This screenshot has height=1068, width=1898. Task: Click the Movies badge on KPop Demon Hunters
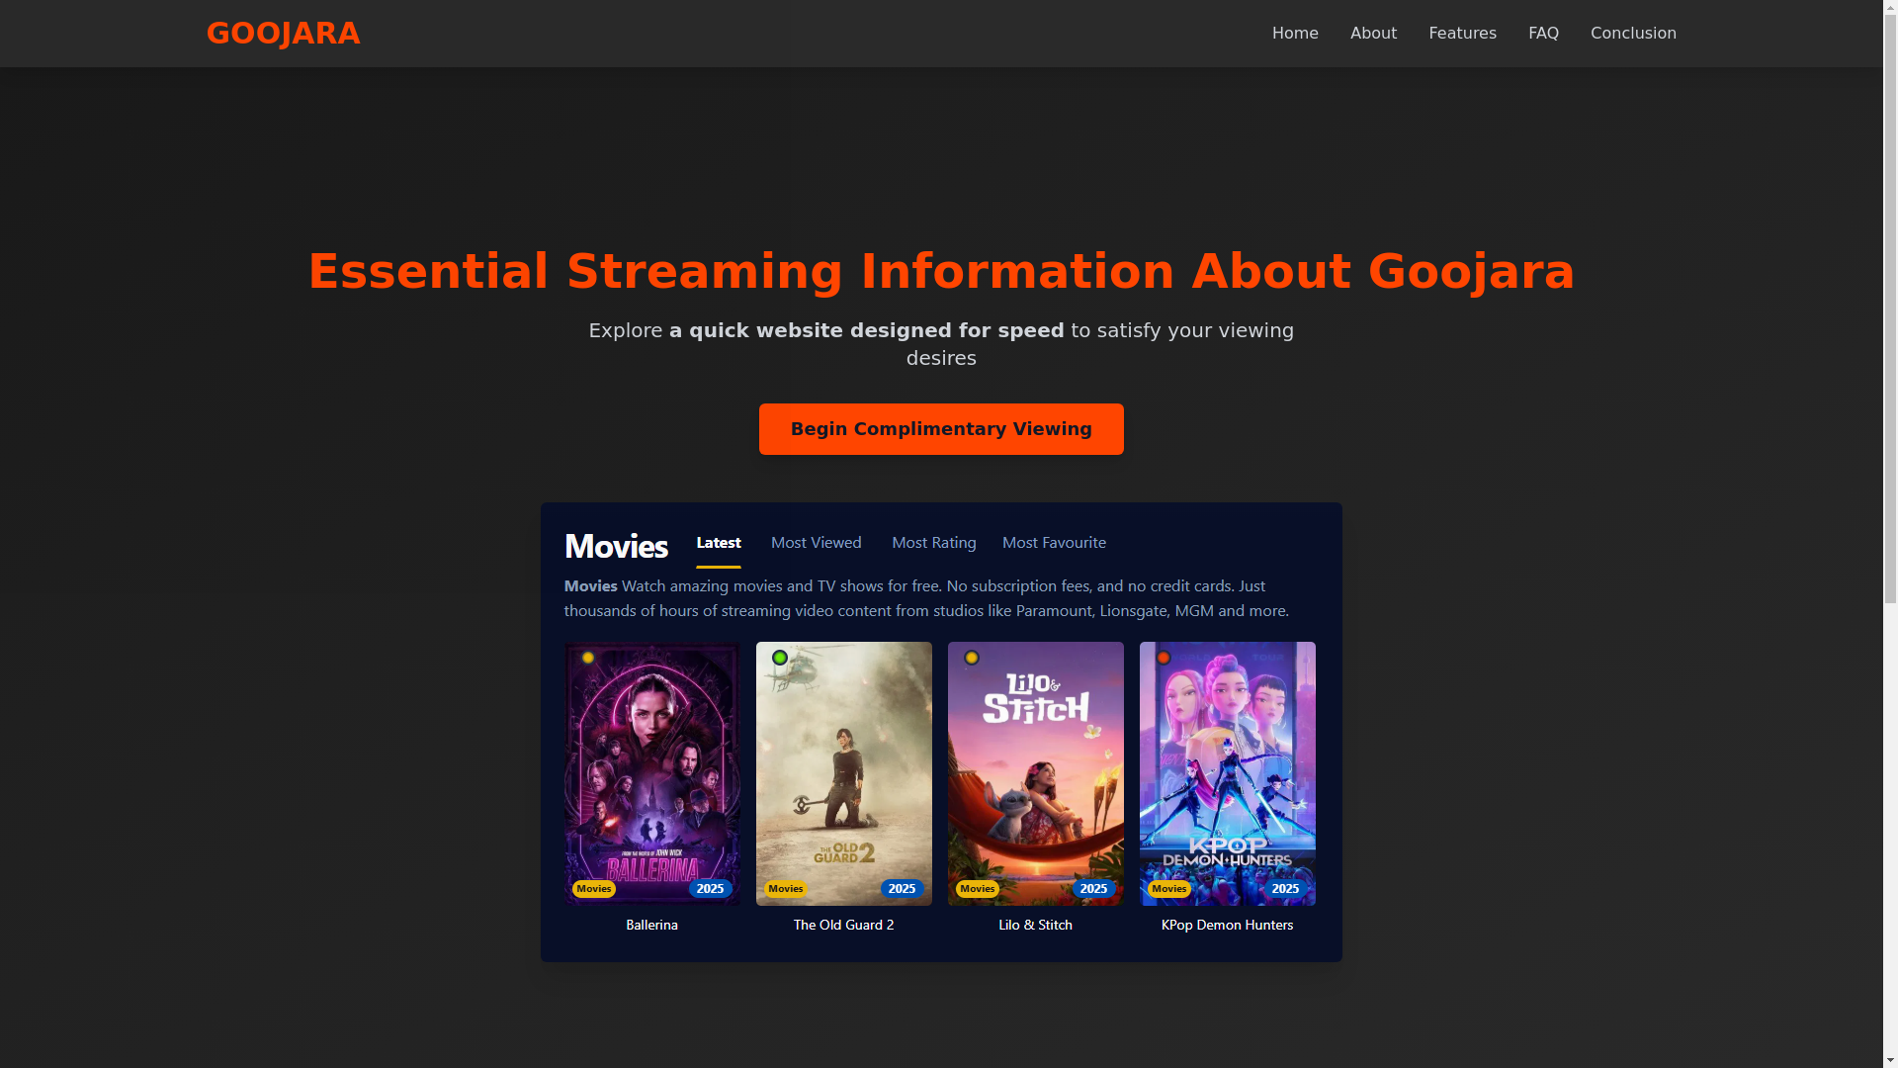coord(1169,889)
